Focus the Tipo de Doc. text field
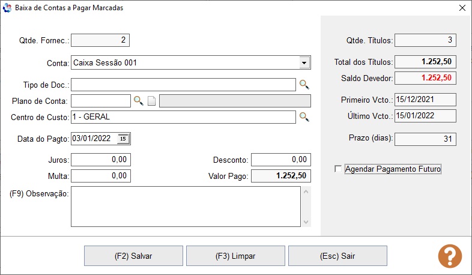The image size is (472, 275). point(183,85)
